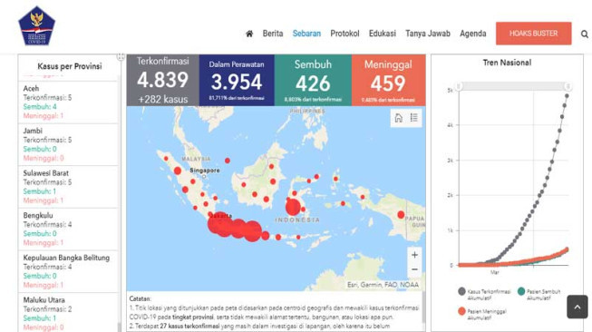Toggle Pasien Meninggal Akumulatif legend entry
Image resolution: width=592 pixels, height=332 pixels.
point(481,314)
